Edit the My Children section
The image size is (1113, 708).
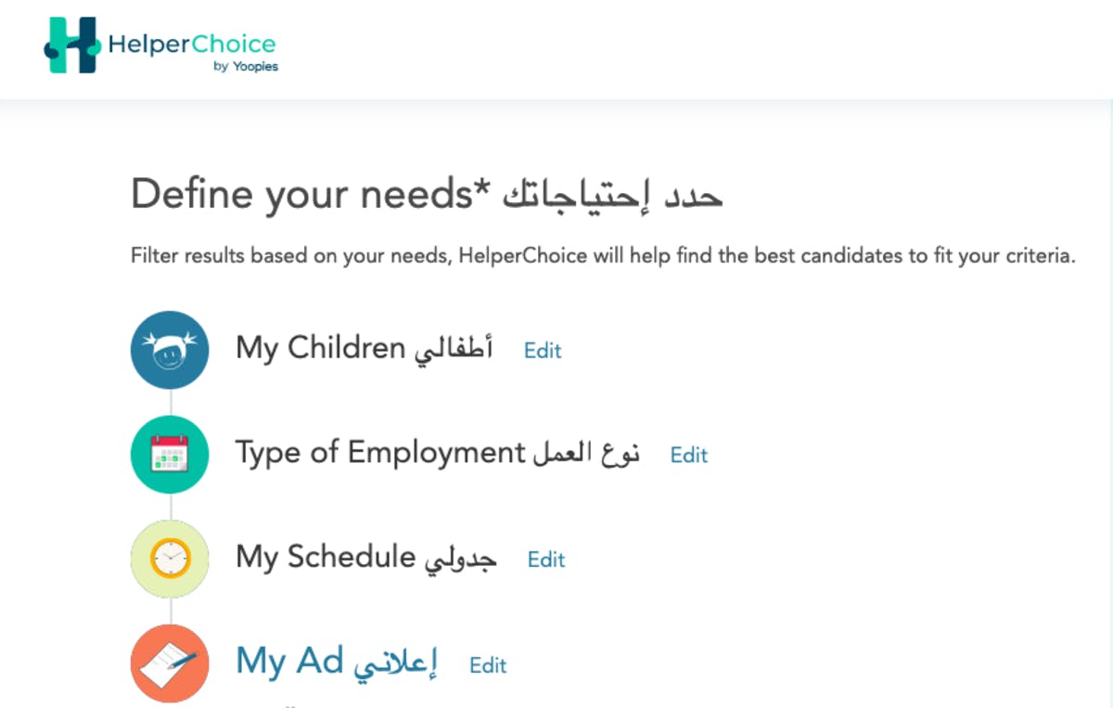(543, 351)
